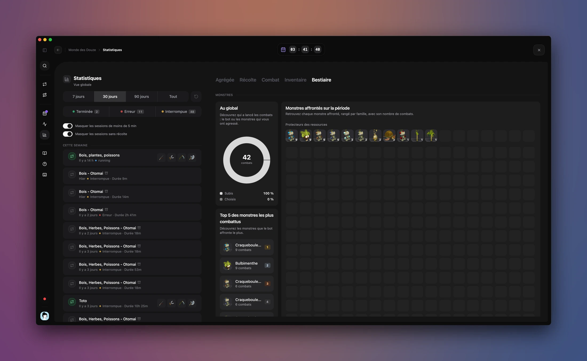Click Monde des Douze breadcrumb link
Screen dimensions: 587x361
point(82,50)
